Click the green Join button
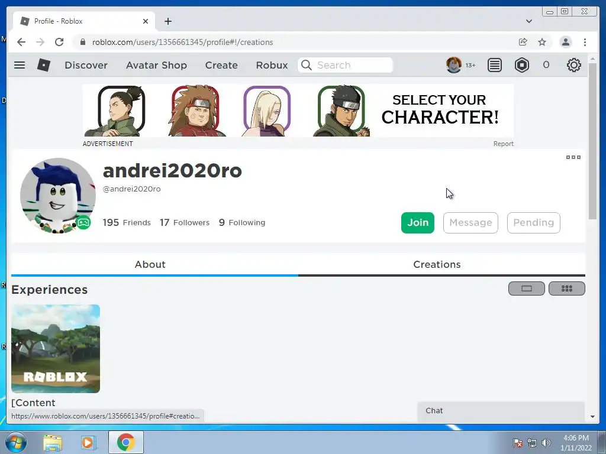 (x=417, y=223)
